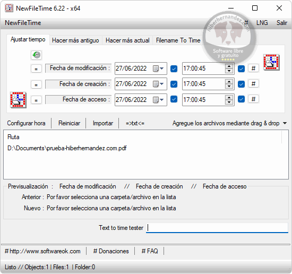Switch to the Ajustar tiempo tab

[x=28, y=39]
